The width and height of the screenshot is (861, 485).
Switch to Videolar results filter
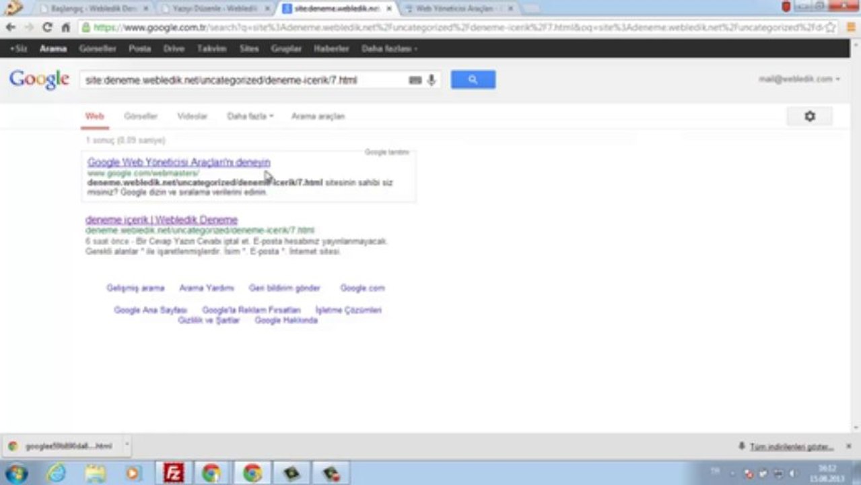pyautogui.click(x=192, y=117)
